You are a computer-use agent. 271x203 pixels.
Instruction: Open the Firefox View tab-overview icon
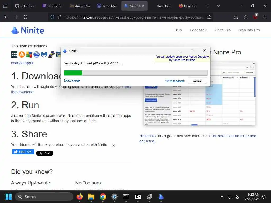point(5,6)
